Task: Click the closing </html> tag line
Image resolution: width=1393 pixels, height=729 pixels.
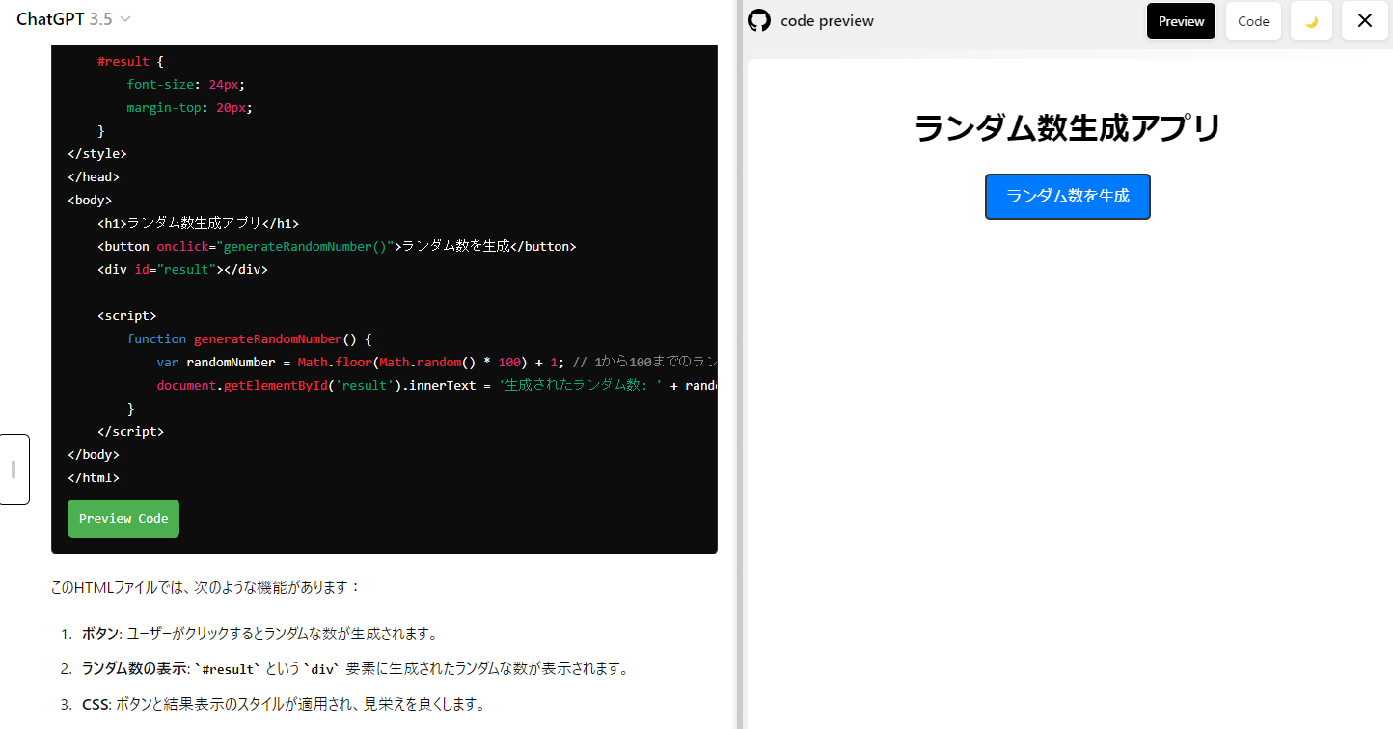Action: click(x=93, y=477)
